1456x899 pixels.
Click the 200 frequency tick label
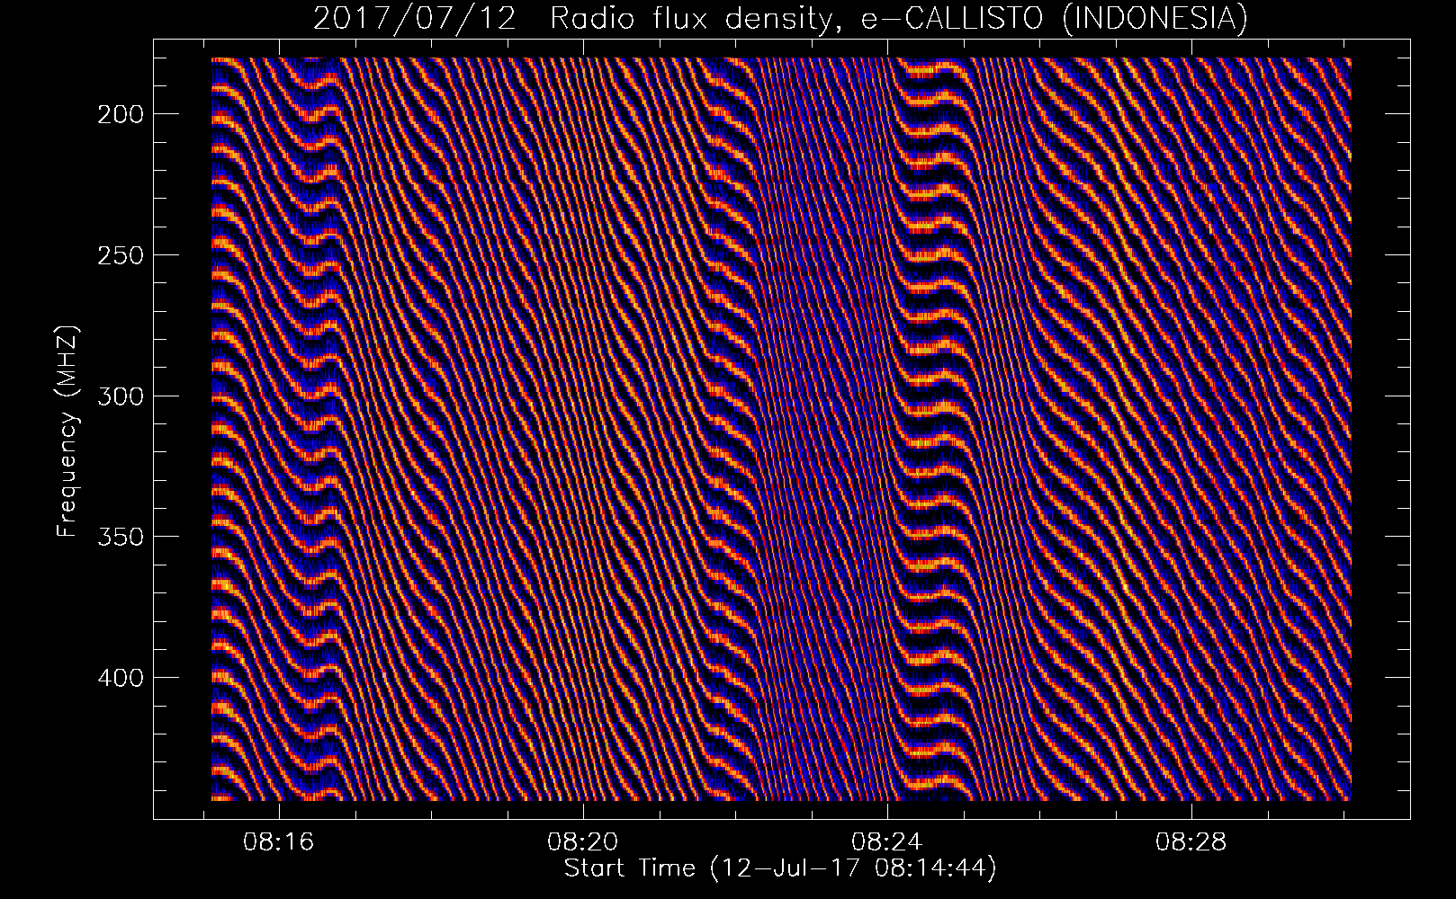click(119, 114)
